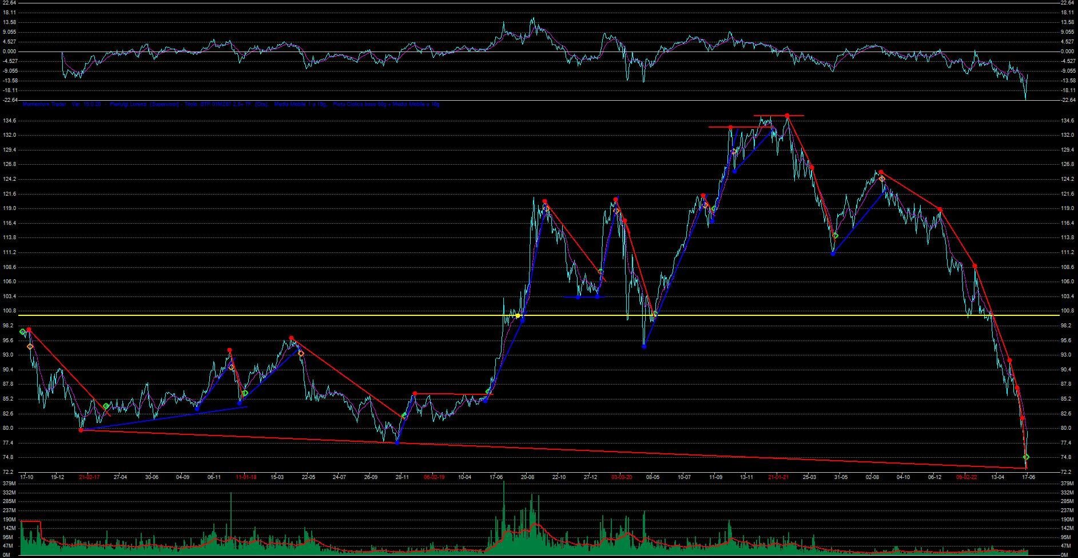Click the blue dot at the 28-11 price bottom
1078x558 pixels.
[x=397, y=443]
